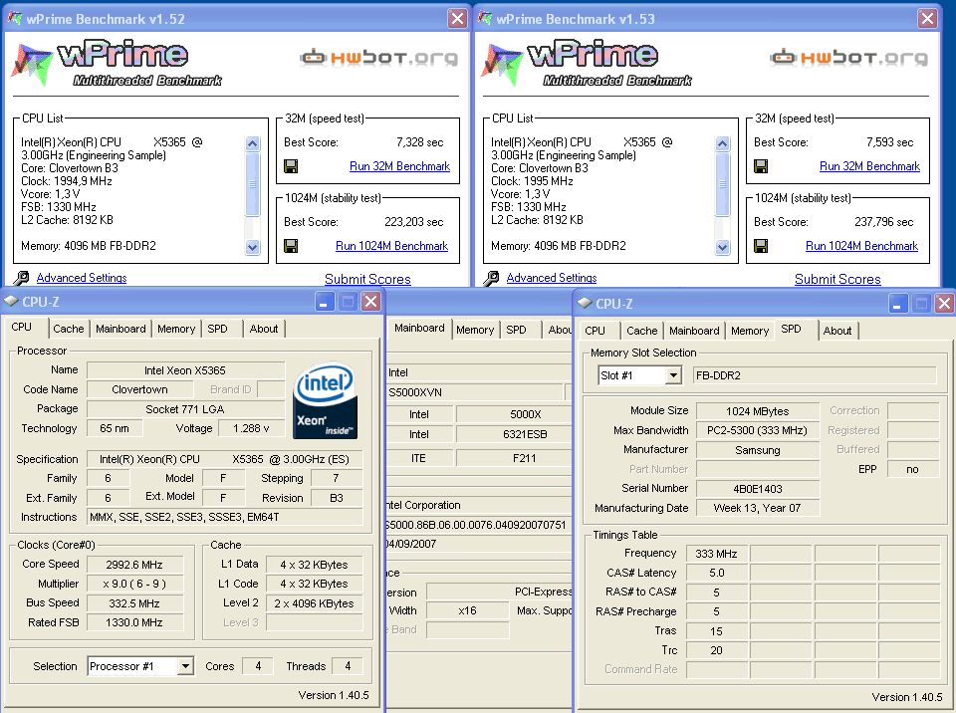This screenshot has height=713, width=956.
Task: Click the FB-DDR2 memory type field
Action: pos(814,375)
